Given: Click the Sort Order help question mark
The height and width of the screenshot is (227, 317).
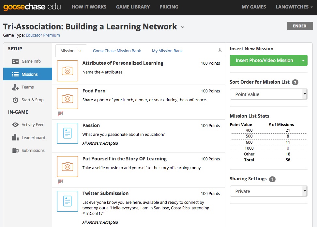Looking at the screenshot, I should (x=295, y=82).
